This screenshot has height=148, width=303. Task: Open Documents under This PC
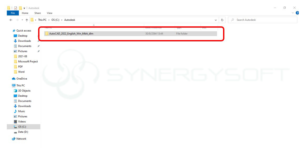pos(24,101)
